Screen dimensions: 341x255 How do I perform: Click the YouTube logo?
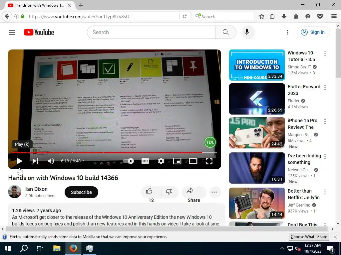point(39,32)
